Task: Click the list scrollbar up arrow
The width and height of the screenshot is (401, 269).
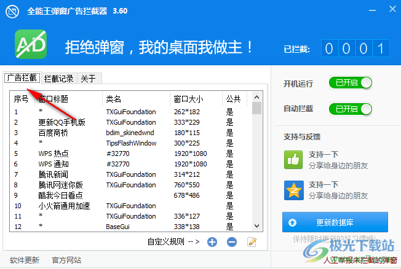Action: coord(256,97)
